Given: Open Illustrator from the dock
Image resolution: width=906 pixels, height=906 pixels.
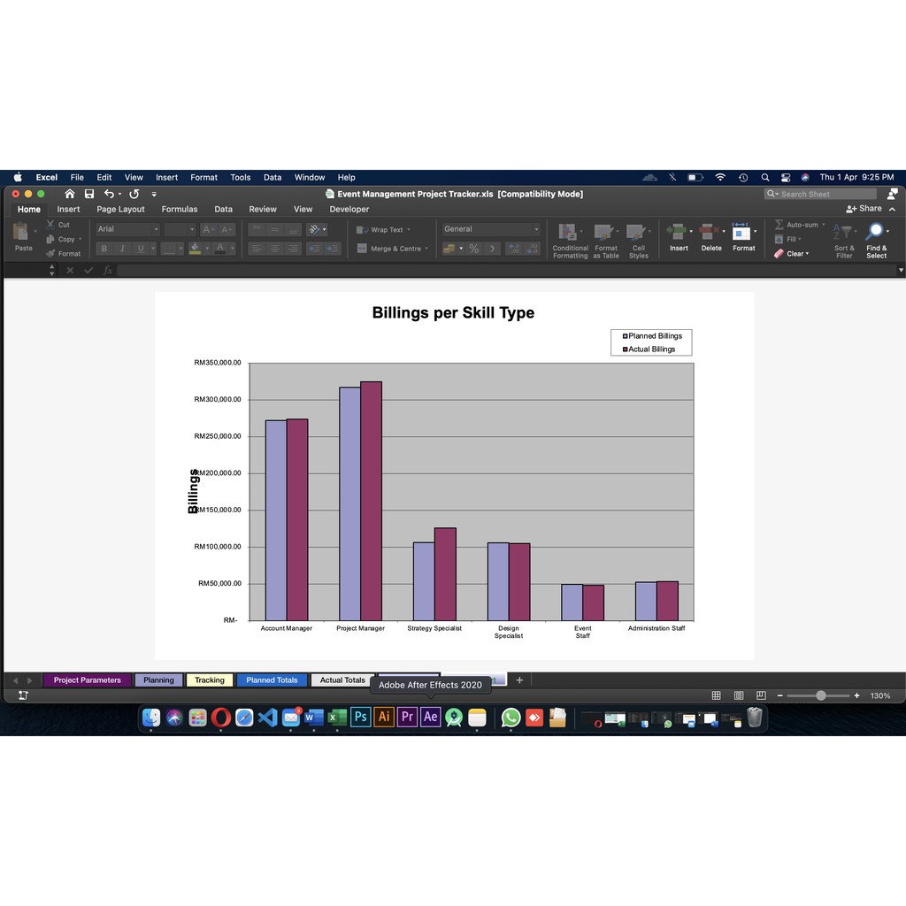Looking at the screenshot, I should 384,717.
